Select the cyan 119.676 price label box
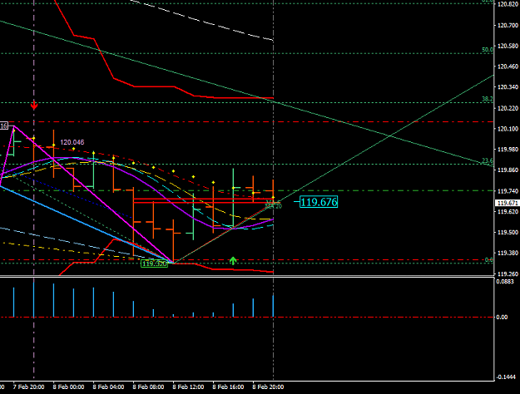Image resolution: width=520 pixels, height=394 pixels. pos(319,202)
